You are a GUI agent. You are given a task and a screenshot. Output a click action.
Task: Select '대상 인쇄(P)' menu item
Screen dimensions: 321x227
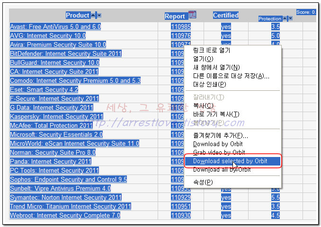[232, 84]
